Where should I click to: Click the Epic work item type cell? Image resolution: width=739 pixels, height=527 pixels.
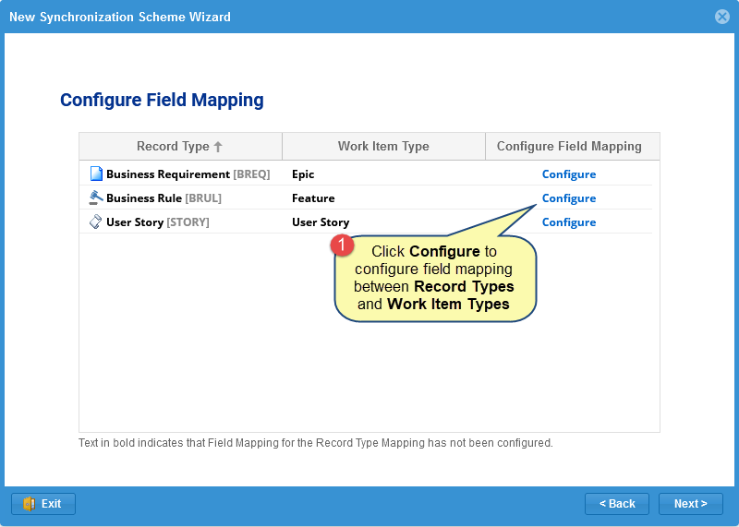303,174
